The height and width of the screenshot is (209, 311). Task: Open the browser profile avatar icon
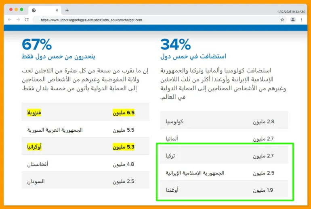(x=293, y=20)
